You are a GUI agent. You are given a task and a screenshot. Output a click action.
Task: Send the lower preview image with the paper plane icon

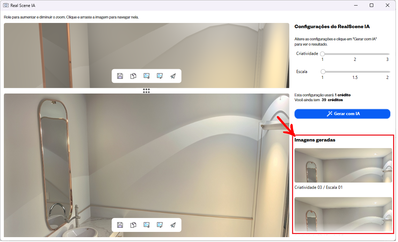click(173, 225)
